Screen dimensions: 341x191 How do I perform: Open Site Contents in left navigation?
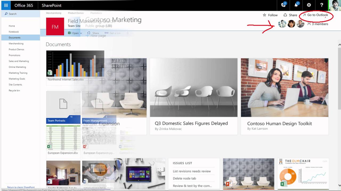click(x=15, y=85)
